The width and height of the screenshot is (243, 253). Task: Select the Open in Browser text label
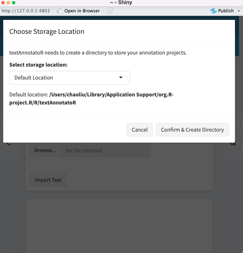(x=82, y=11)
